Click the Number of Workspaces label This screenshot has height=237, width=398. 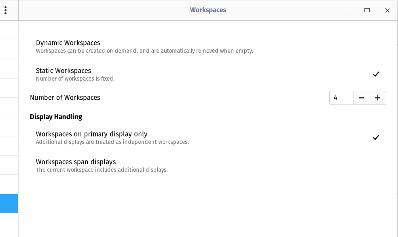(65, 98)
